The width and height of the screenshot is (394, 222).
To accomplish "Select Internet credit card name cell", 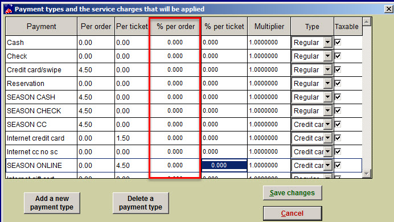I will (x=41, y=138).
